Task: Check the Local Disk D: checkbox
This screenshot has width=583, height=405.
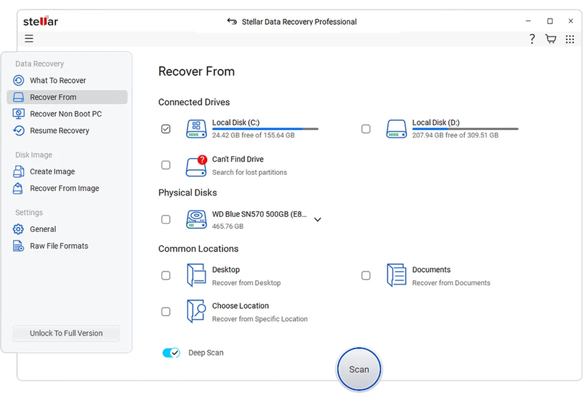Action: click(x=366, y=129)
